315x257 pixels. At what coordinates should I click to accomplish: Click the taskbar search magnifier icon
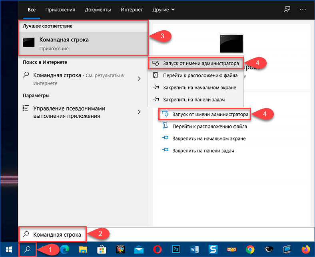coord(27,249)
